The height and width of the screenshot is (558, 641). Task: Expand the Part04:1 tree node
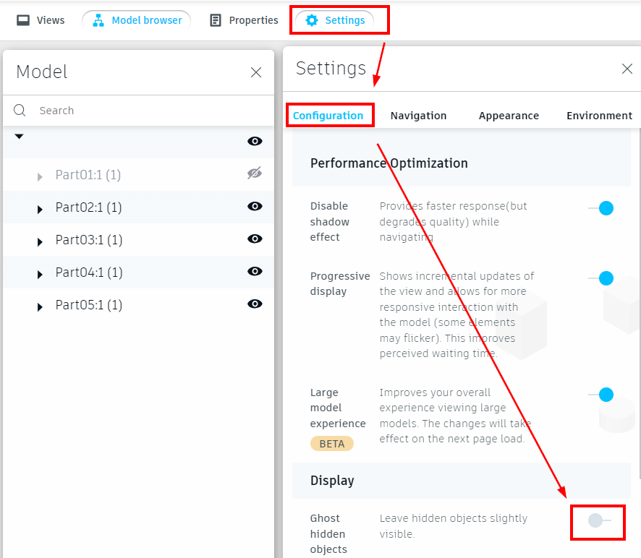click(x=40, y=274)
